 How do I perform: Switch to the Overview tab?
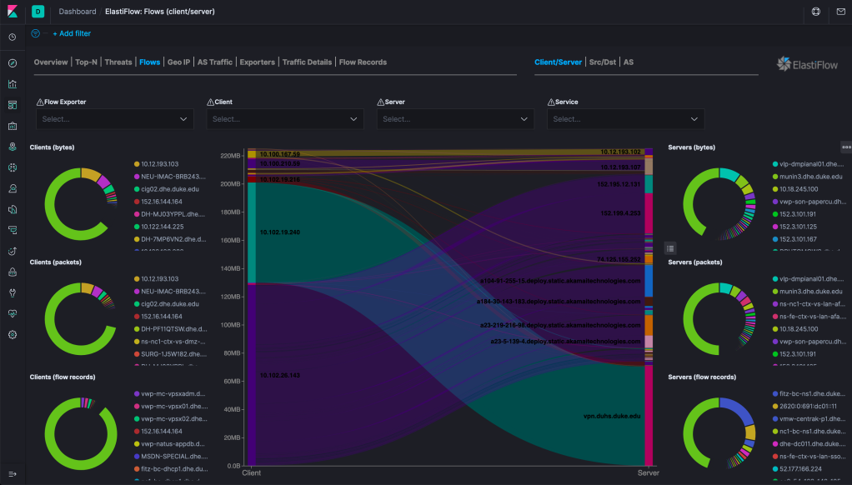51,62
